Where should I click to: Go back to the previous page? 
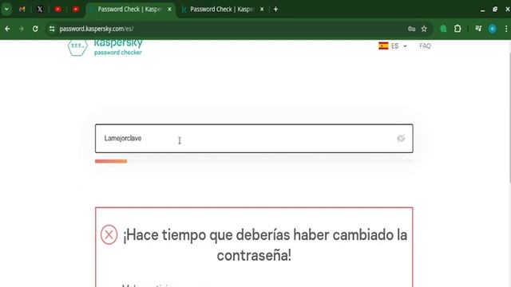pos(7,29)
